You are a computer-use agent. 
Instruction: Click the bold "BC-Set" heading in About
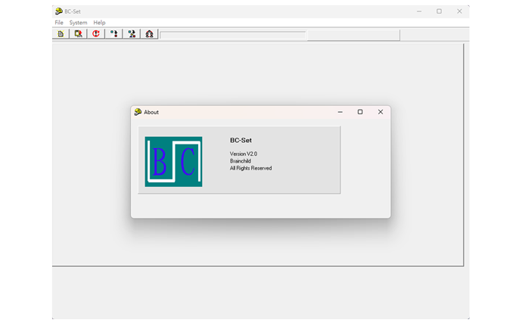tap(241, 141)
